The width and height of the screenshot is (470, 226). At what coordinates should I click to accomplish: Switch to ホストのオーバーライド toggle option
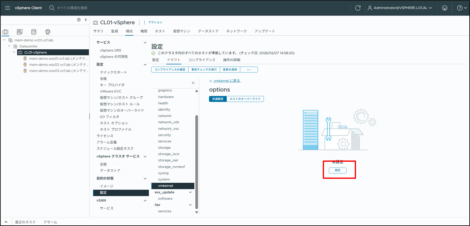tap(245, 99)
